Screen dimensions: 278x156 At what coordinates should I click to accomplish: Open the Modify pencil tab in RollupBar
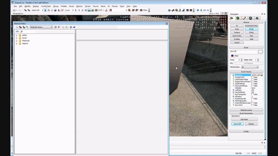coord(244,18)
